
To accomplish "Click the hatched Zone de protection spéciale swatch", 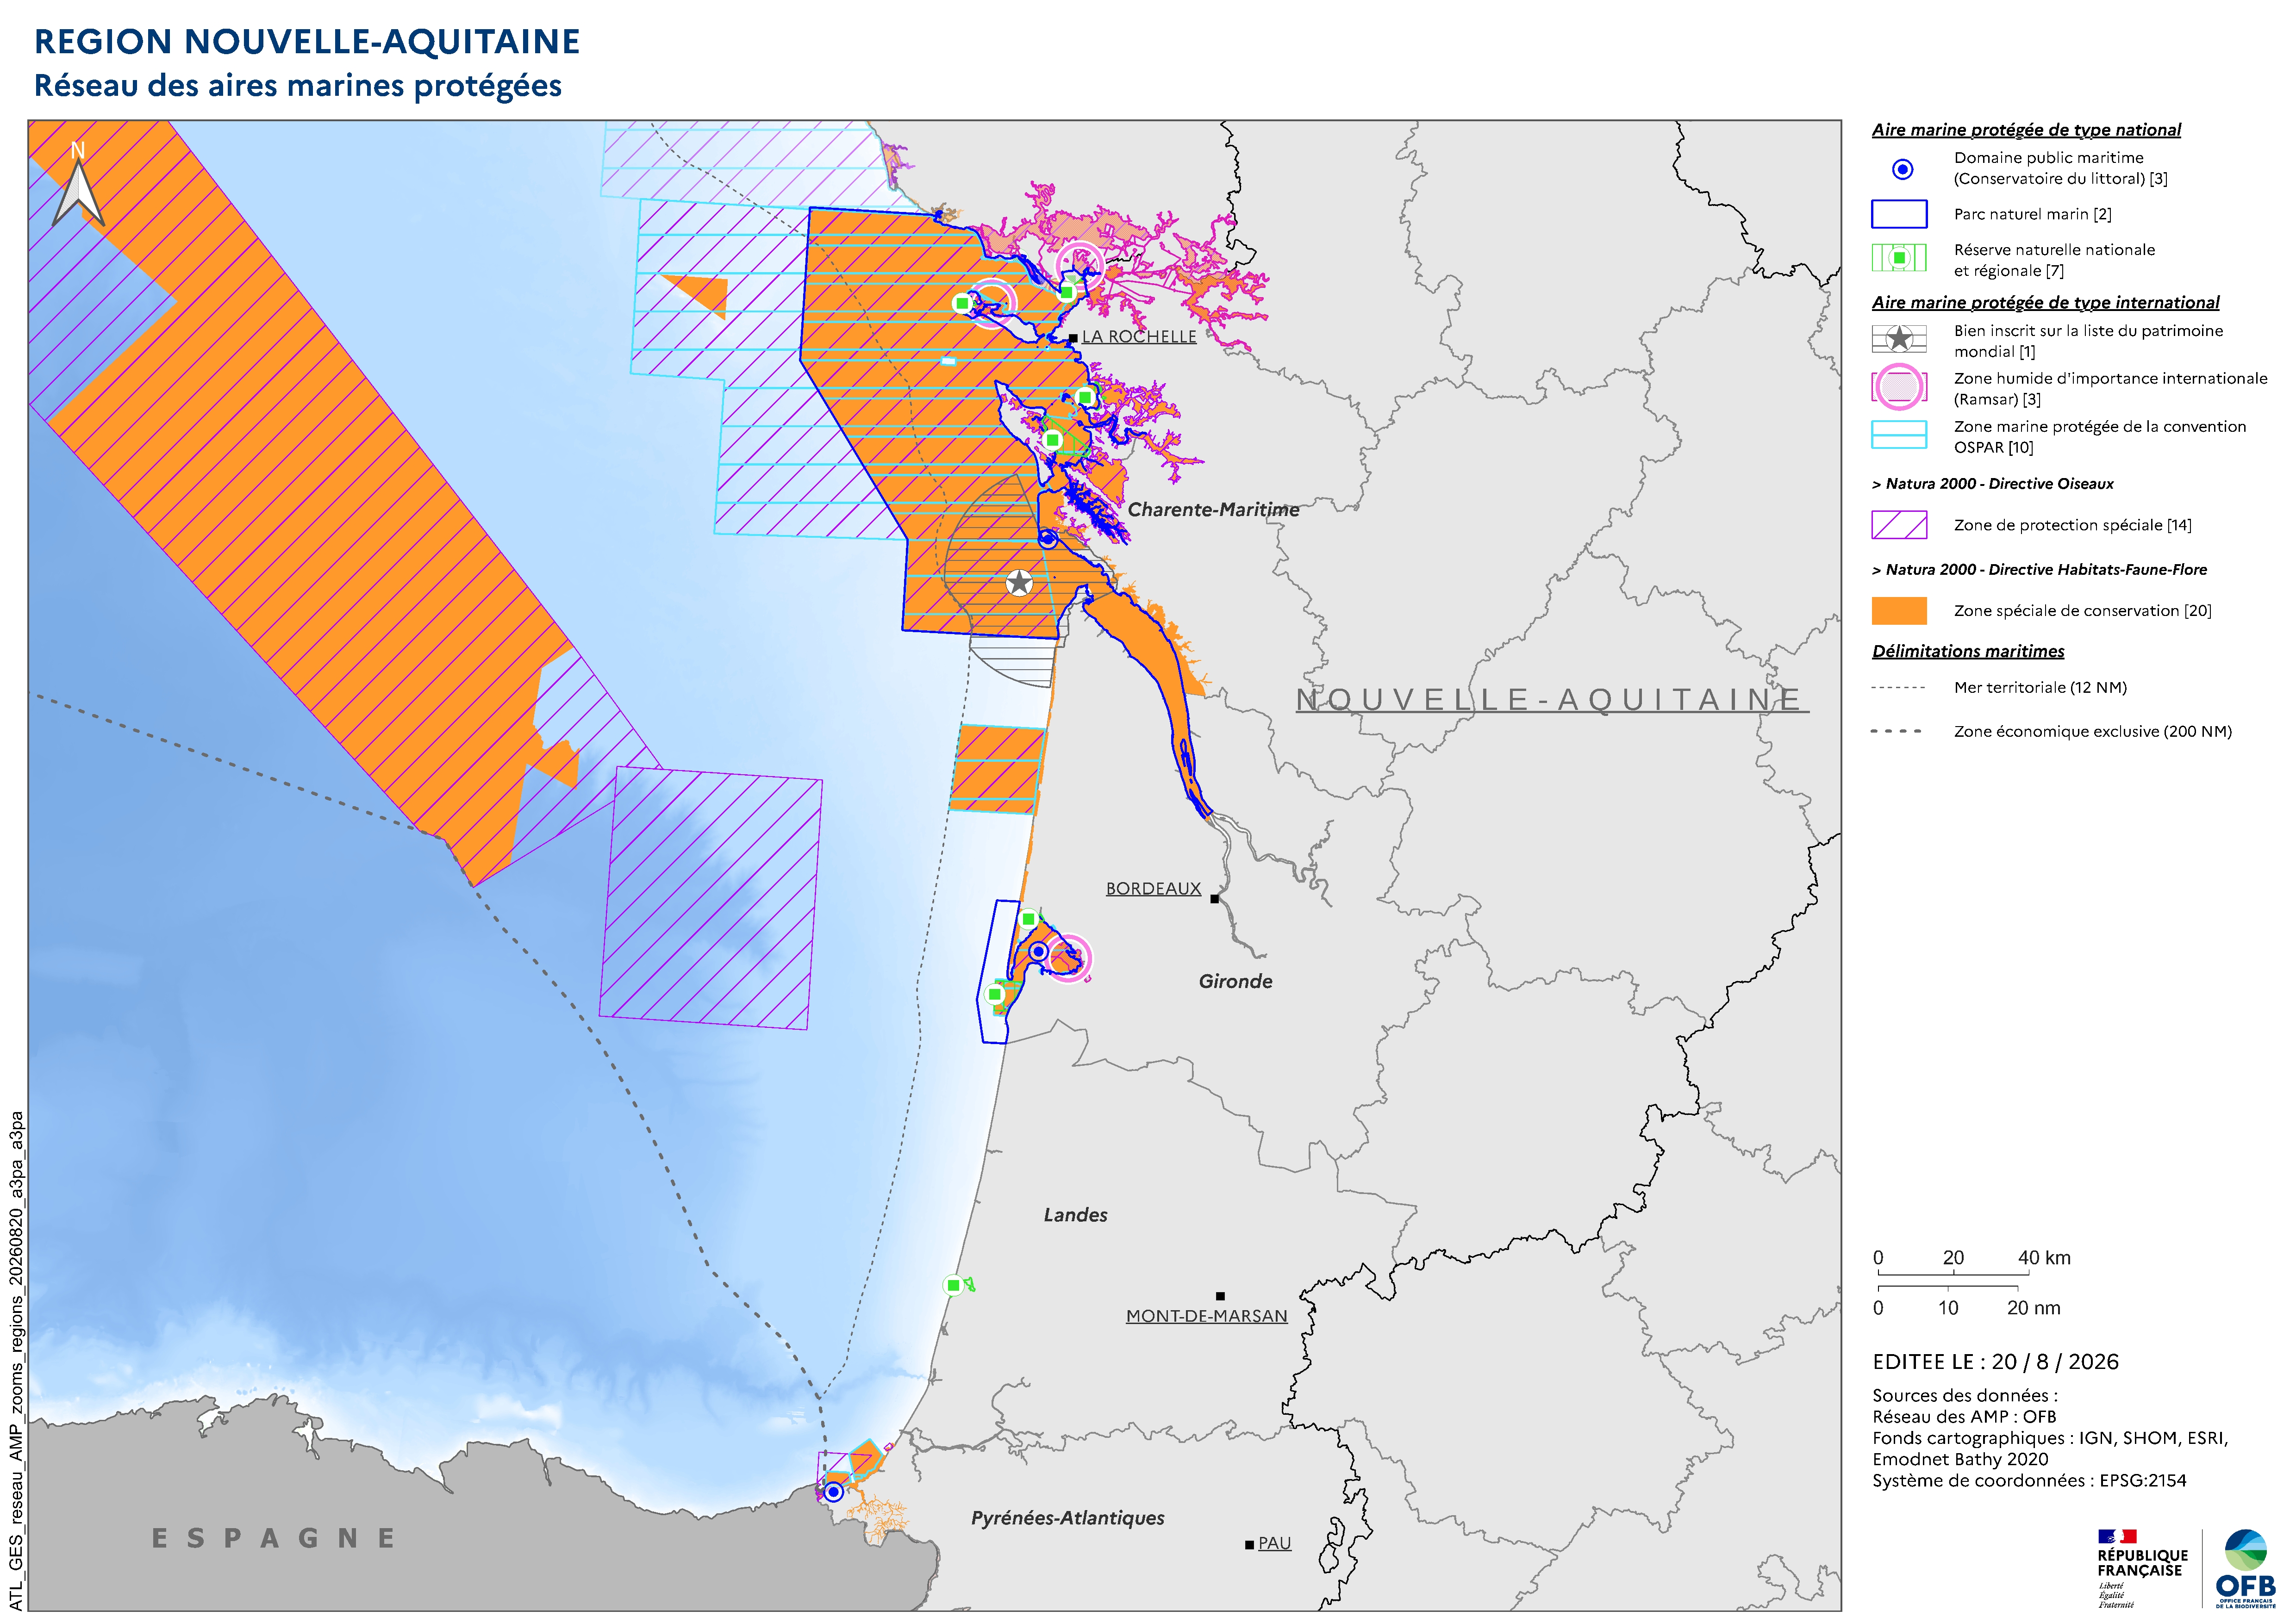I will pos(1899,525).
